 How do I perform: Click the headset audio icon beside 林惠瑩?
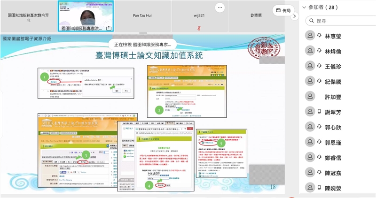(319, 35)
